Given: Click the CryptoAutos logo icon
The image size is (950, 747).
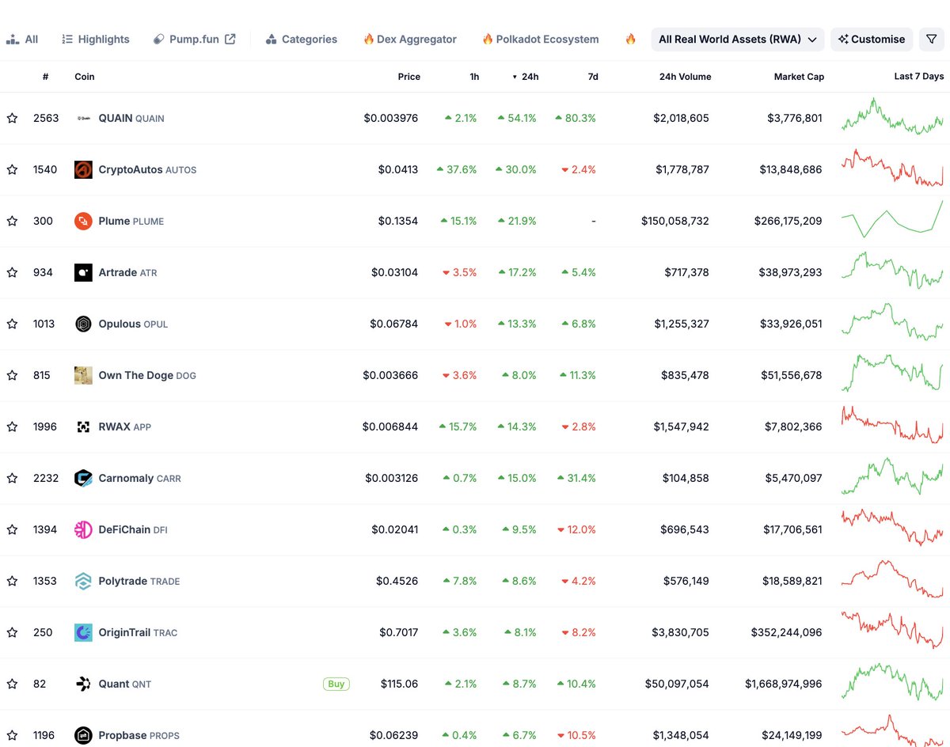Looking at the screenshot, I should pos(83,169).
